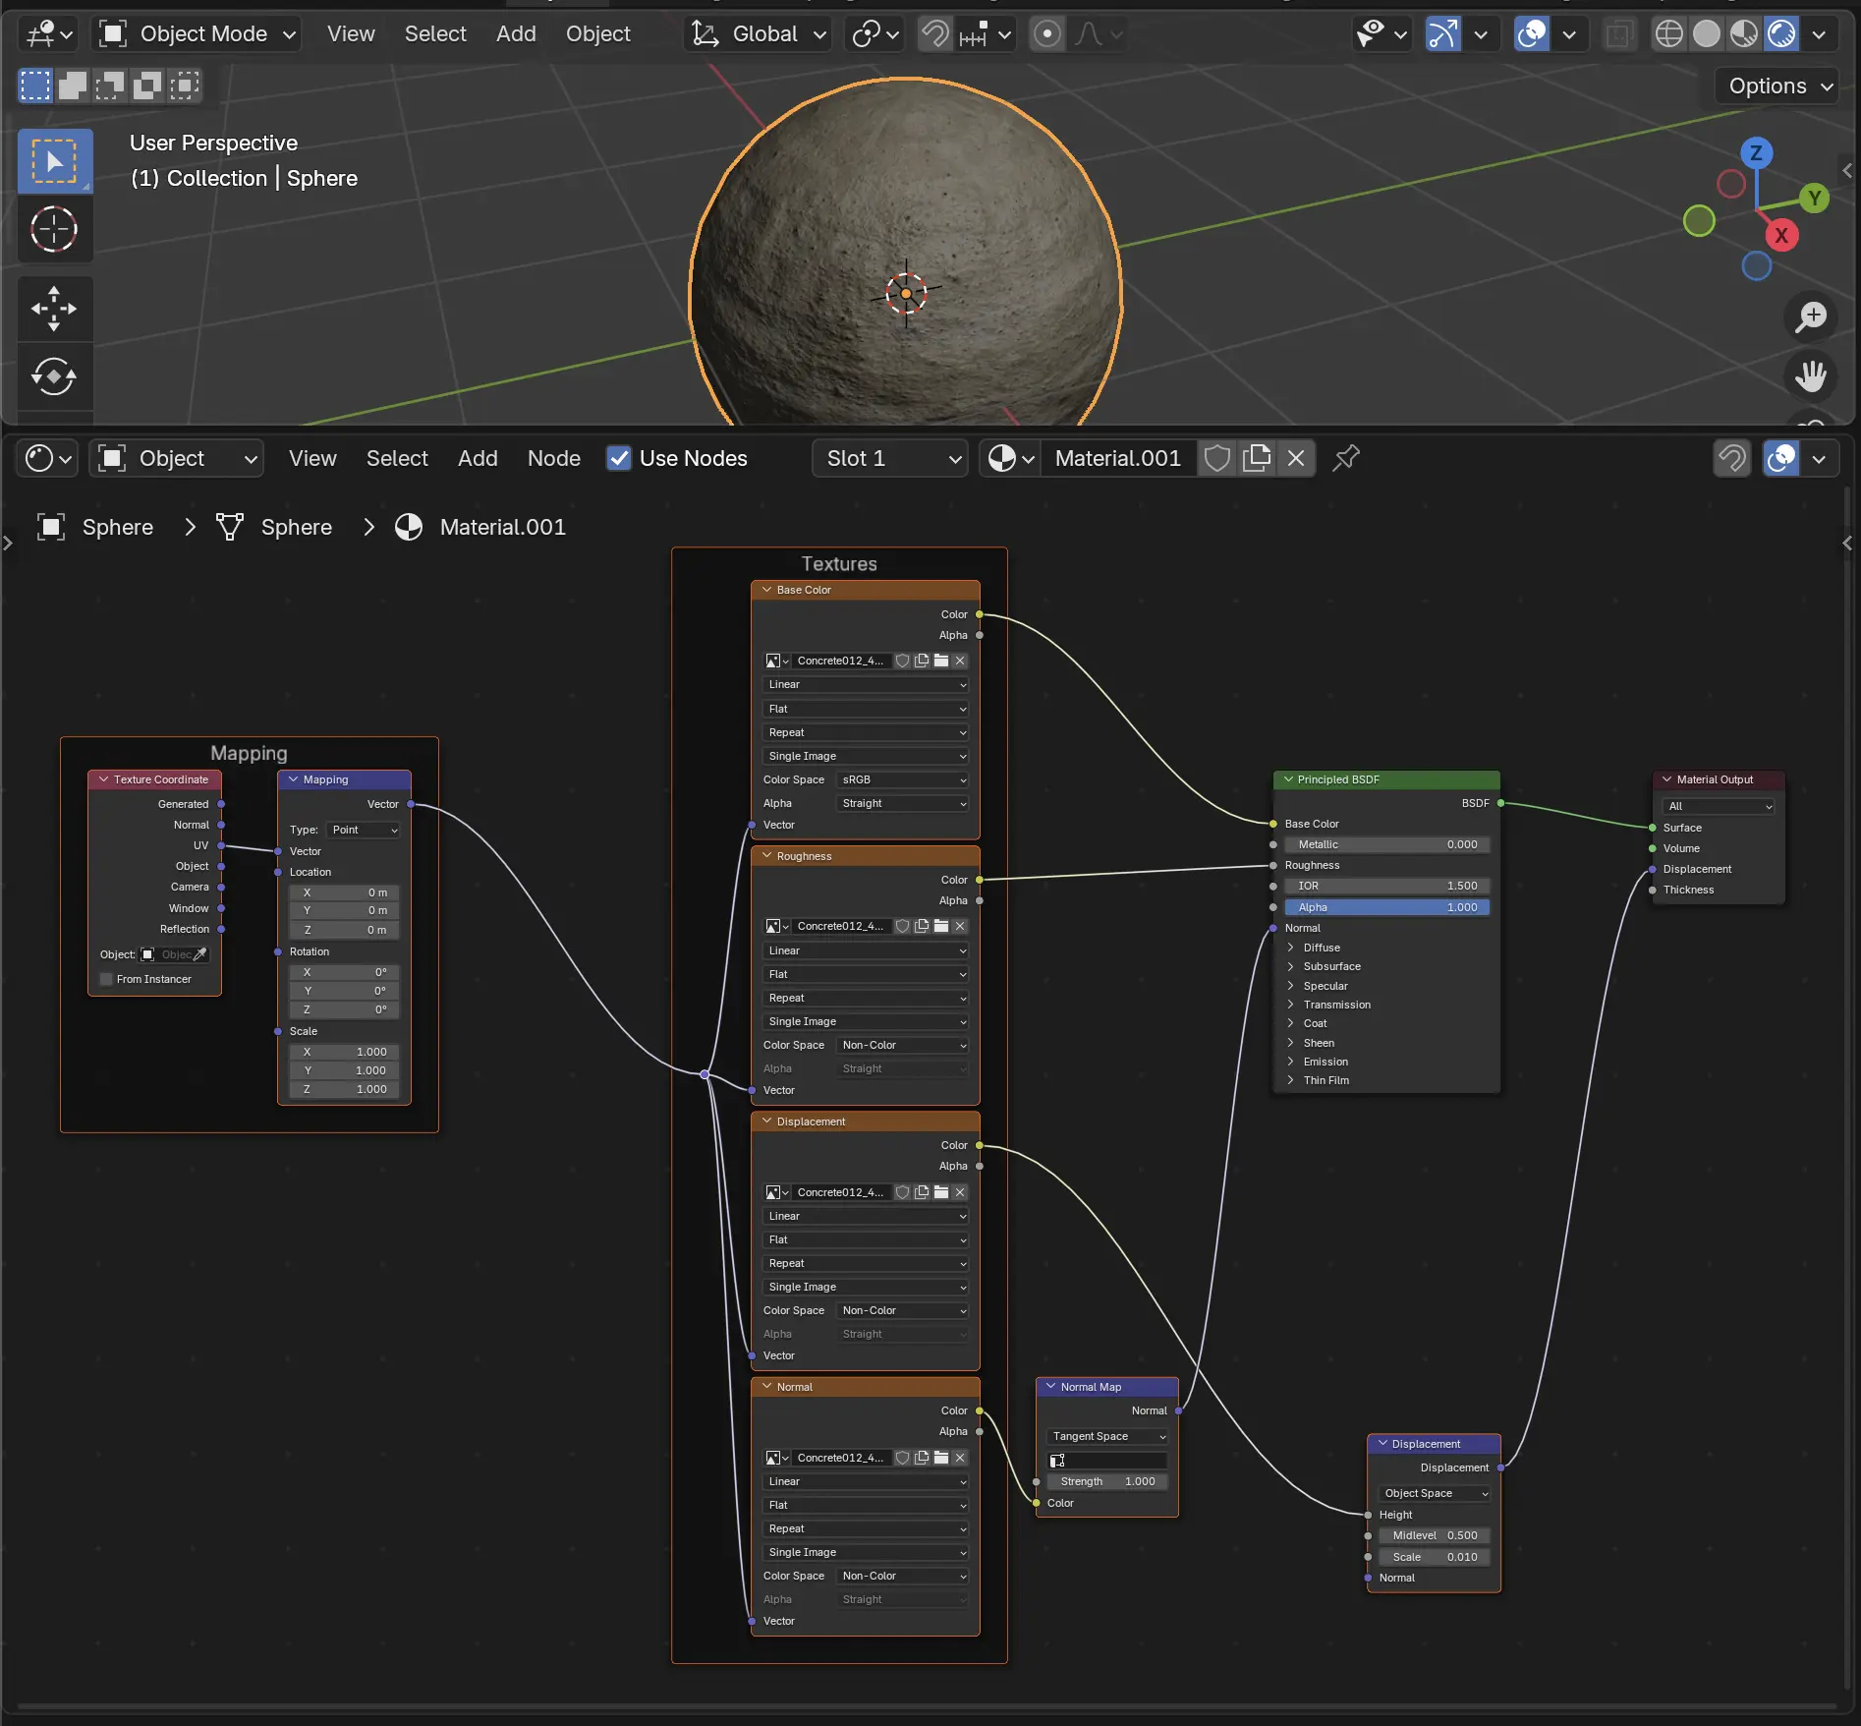Image resolution: width=1861 pixels, height=1726 pixels.
Task: Adjust the Metallic slider in Principled BSDF
Action: [x=1386, y=844]
